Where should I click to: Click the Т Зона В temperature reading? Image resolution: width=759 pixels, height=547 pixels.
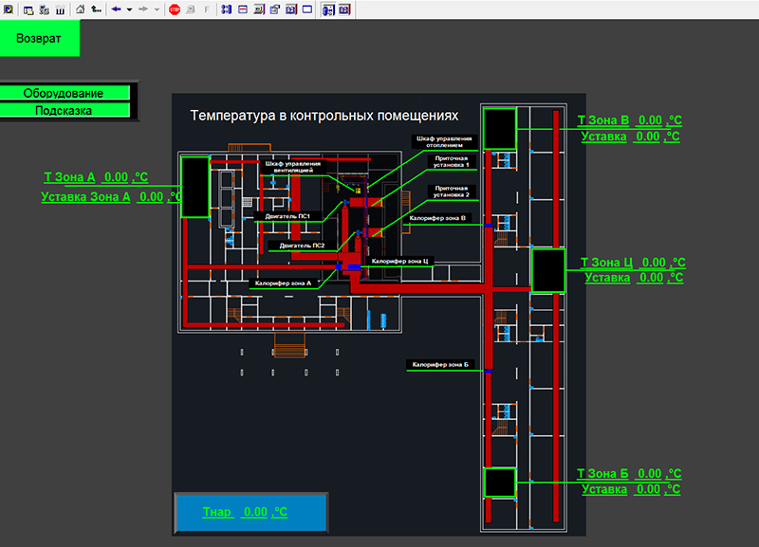(649, 121)
